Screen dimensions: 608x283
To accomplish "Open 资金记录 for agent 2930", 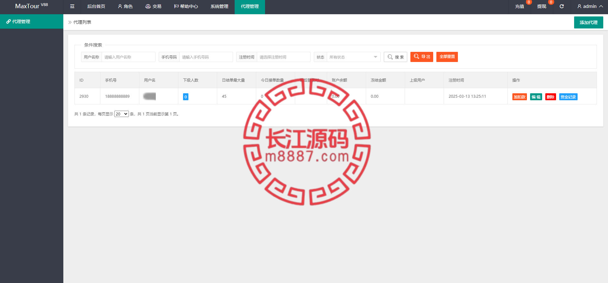I will click(x=568, y=97).
